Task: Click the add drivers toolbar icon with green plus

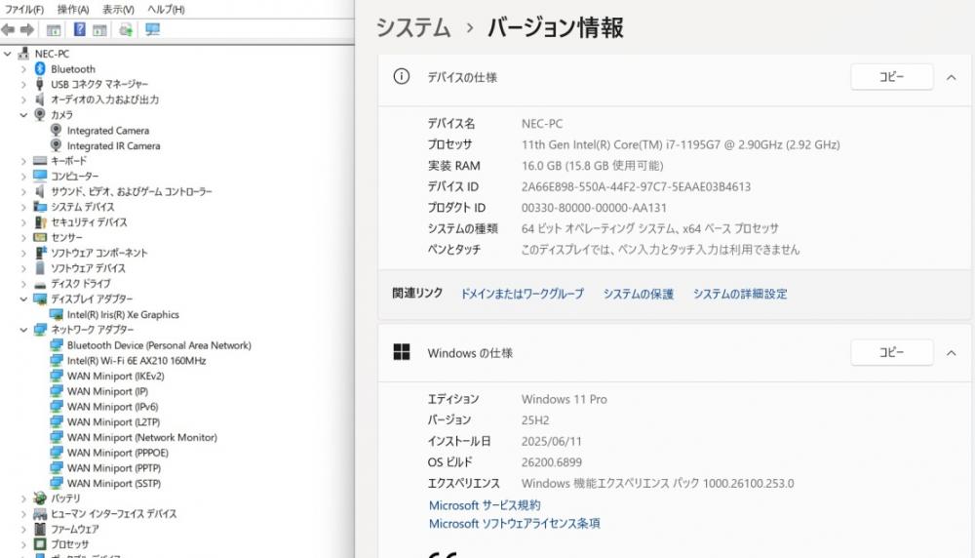Action: 126,29
